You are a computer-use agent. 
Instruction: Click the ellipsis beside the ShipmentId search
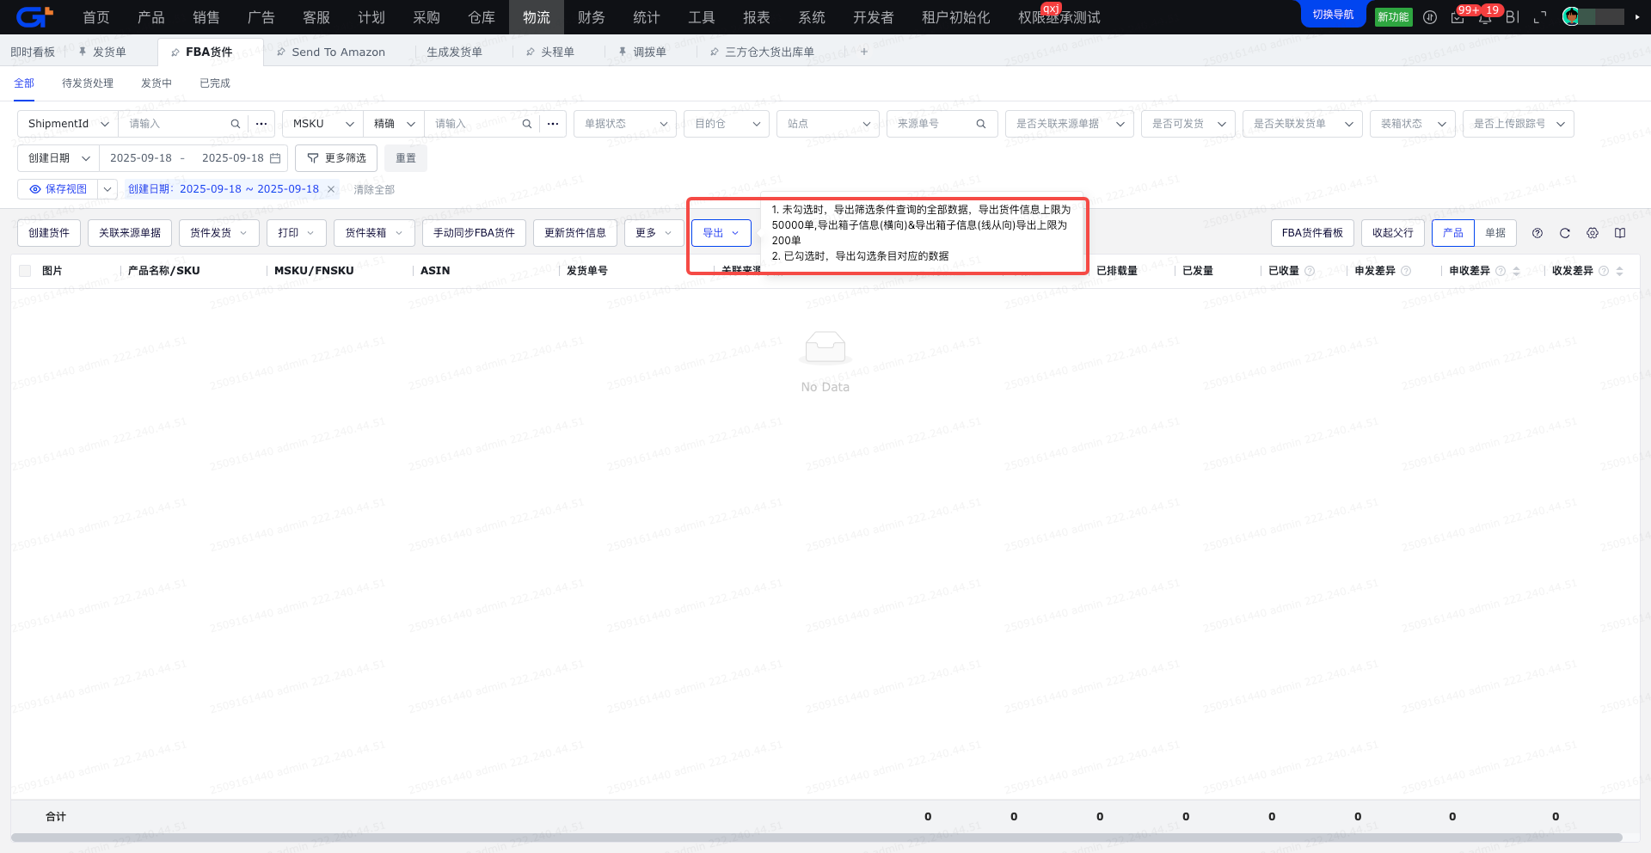click(x=261, y=124)
